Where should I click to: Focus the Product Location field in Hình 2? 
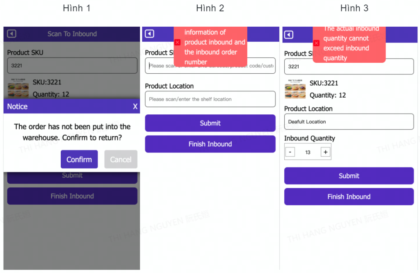click(210, 99)
